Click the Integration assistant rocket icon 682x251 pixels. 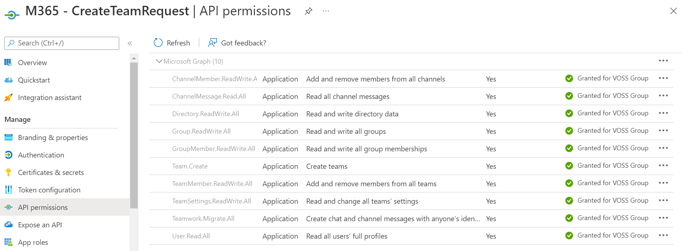[8, 97]
